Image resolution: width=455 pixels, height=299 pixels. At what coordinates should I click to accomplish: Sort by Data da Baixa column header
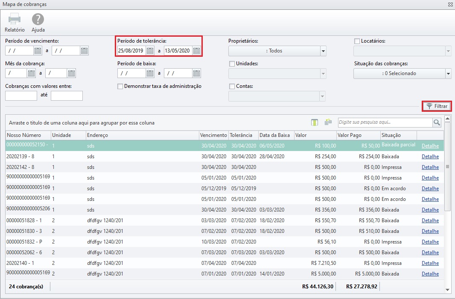[276, 135]
